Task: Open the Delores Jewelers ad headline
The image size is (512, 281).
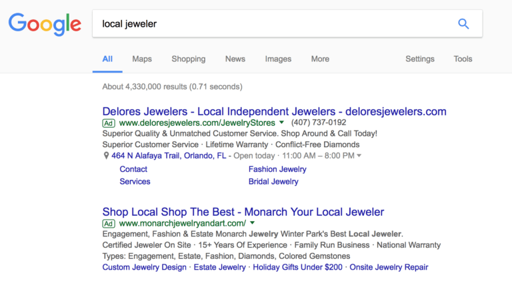Action: click(274, 111)
